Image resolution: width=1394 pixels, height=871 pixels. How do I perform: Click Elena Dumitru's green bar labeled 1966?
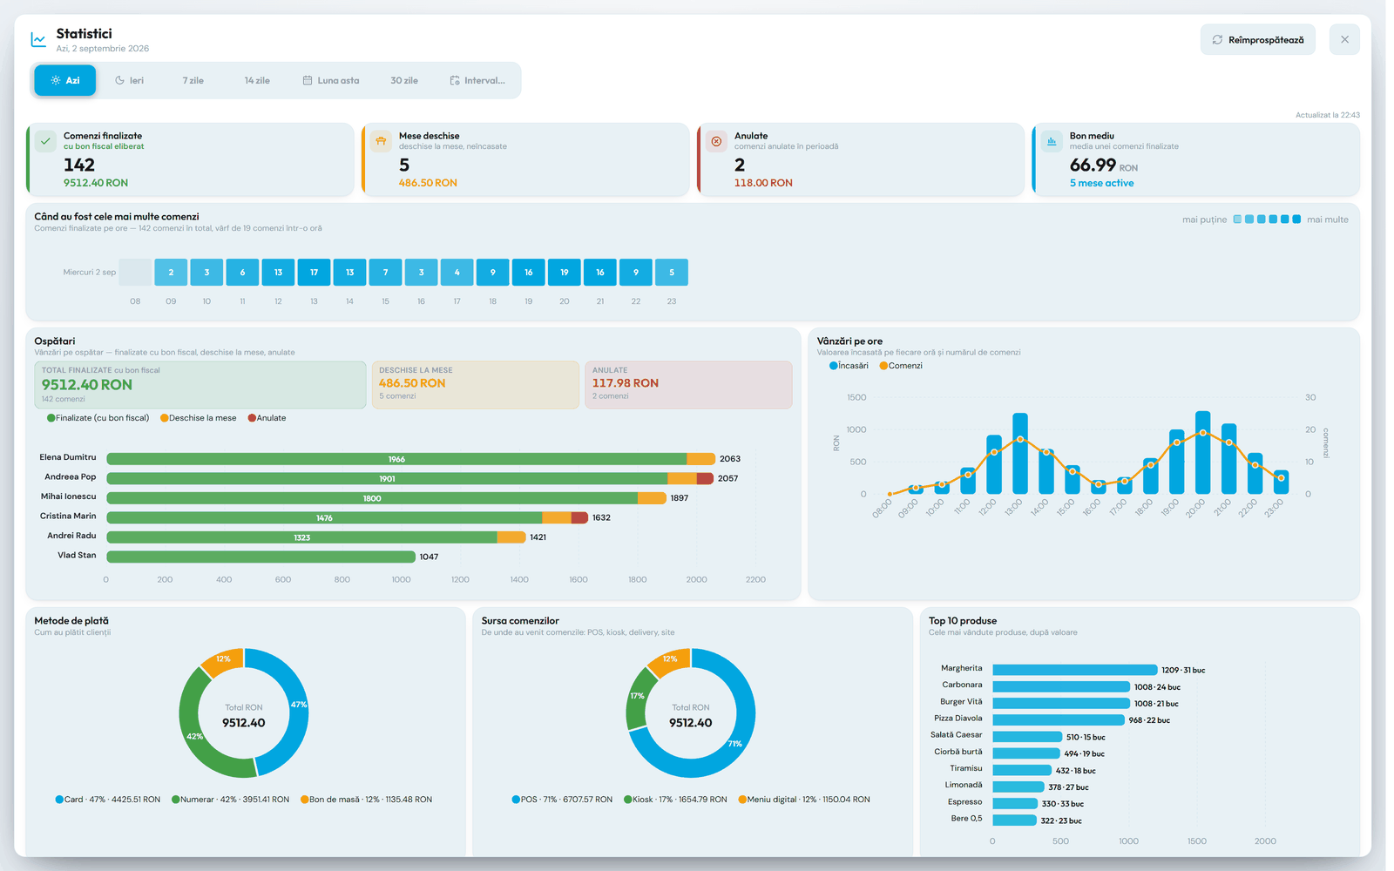[x=396, y=459]
